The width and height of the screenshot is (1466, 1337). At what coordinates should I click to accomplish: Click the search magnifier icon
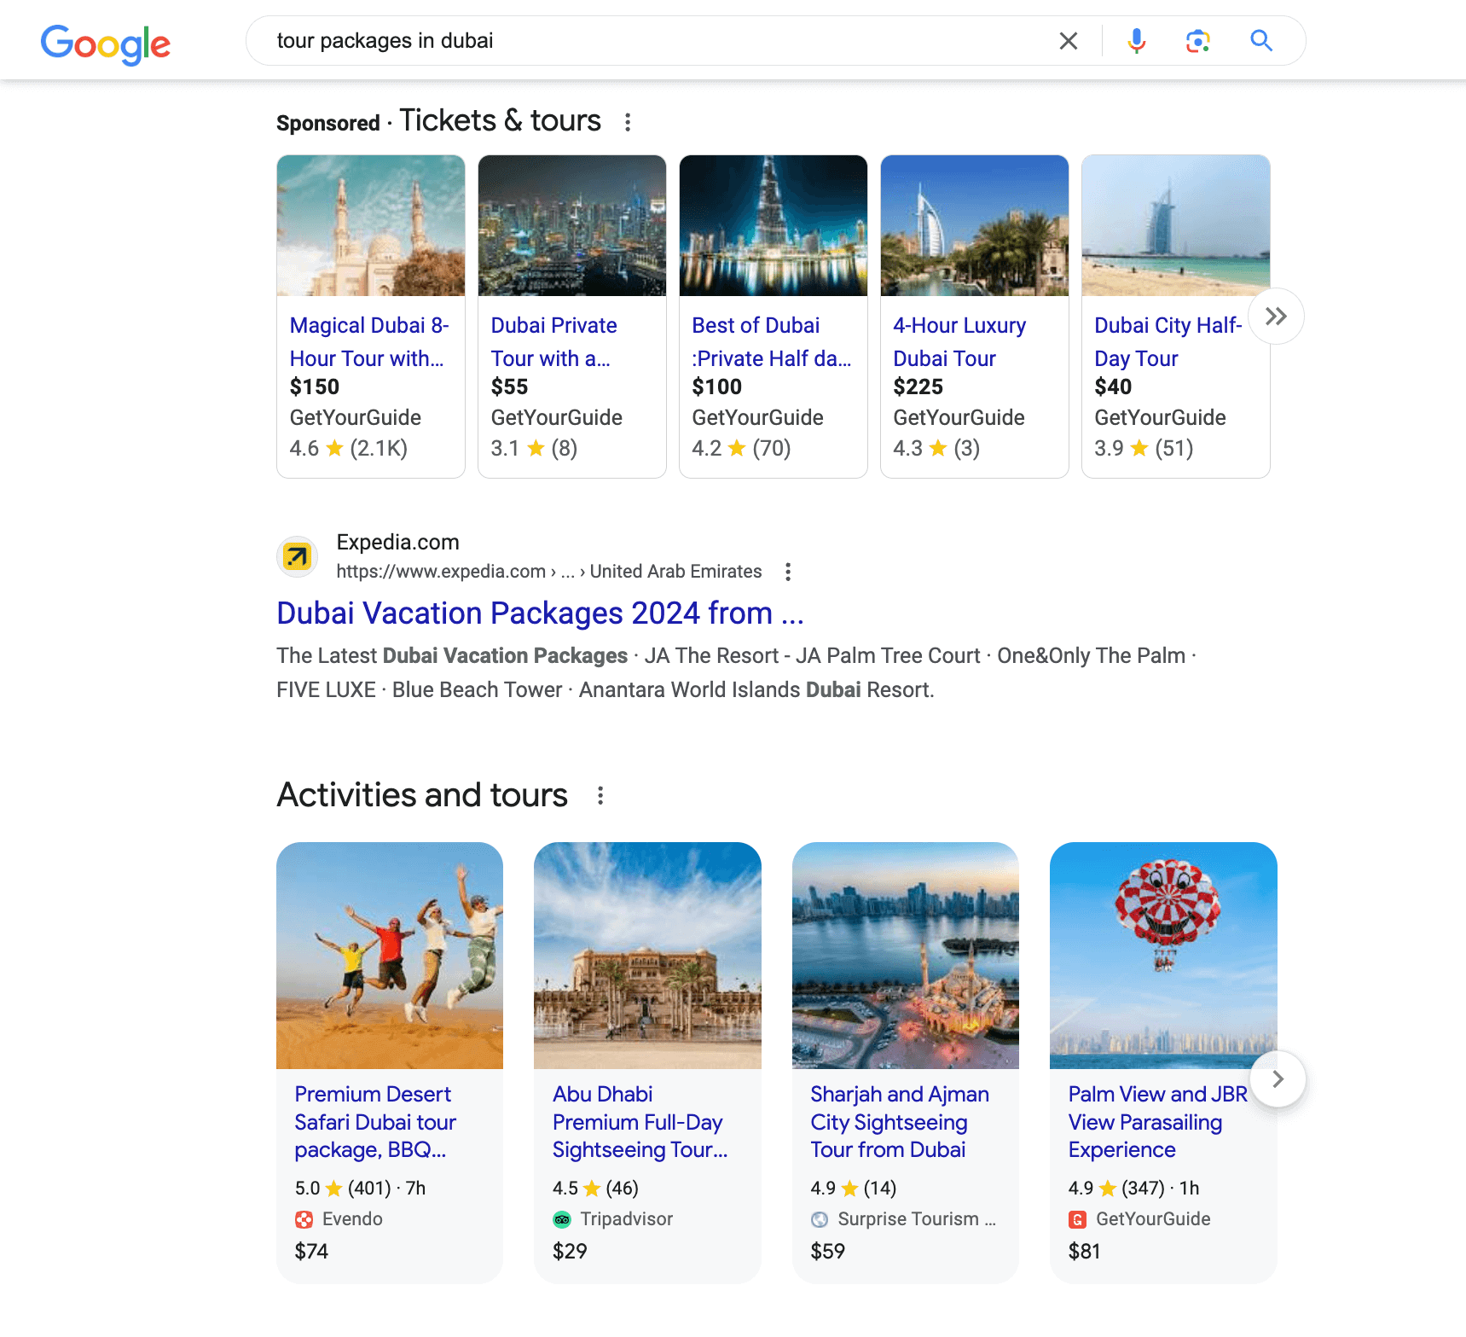pyautogui.click(x=1260, y=40)
